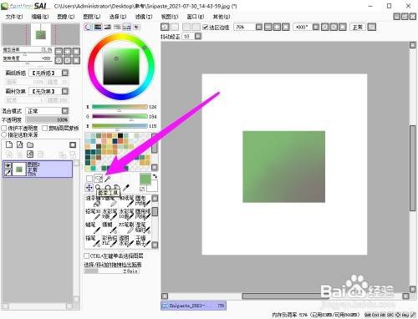Viewport: 418px width, 319px height.
Task: Zoom in with the navigator plus button
Action: (x=68, y=51)
